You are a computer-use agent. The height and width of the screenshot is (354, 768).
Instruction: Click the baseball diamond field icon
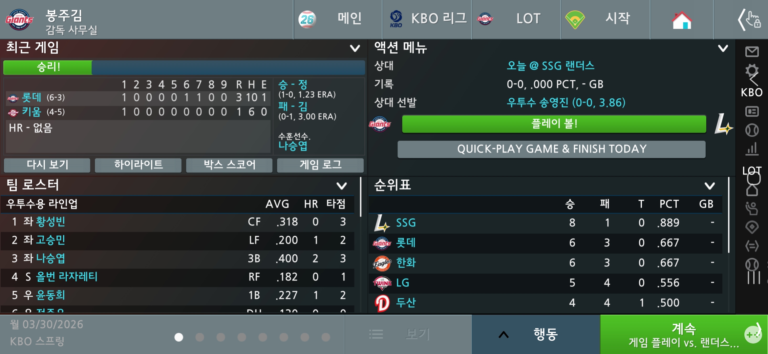pyautogui.click(x=752, y=227)
